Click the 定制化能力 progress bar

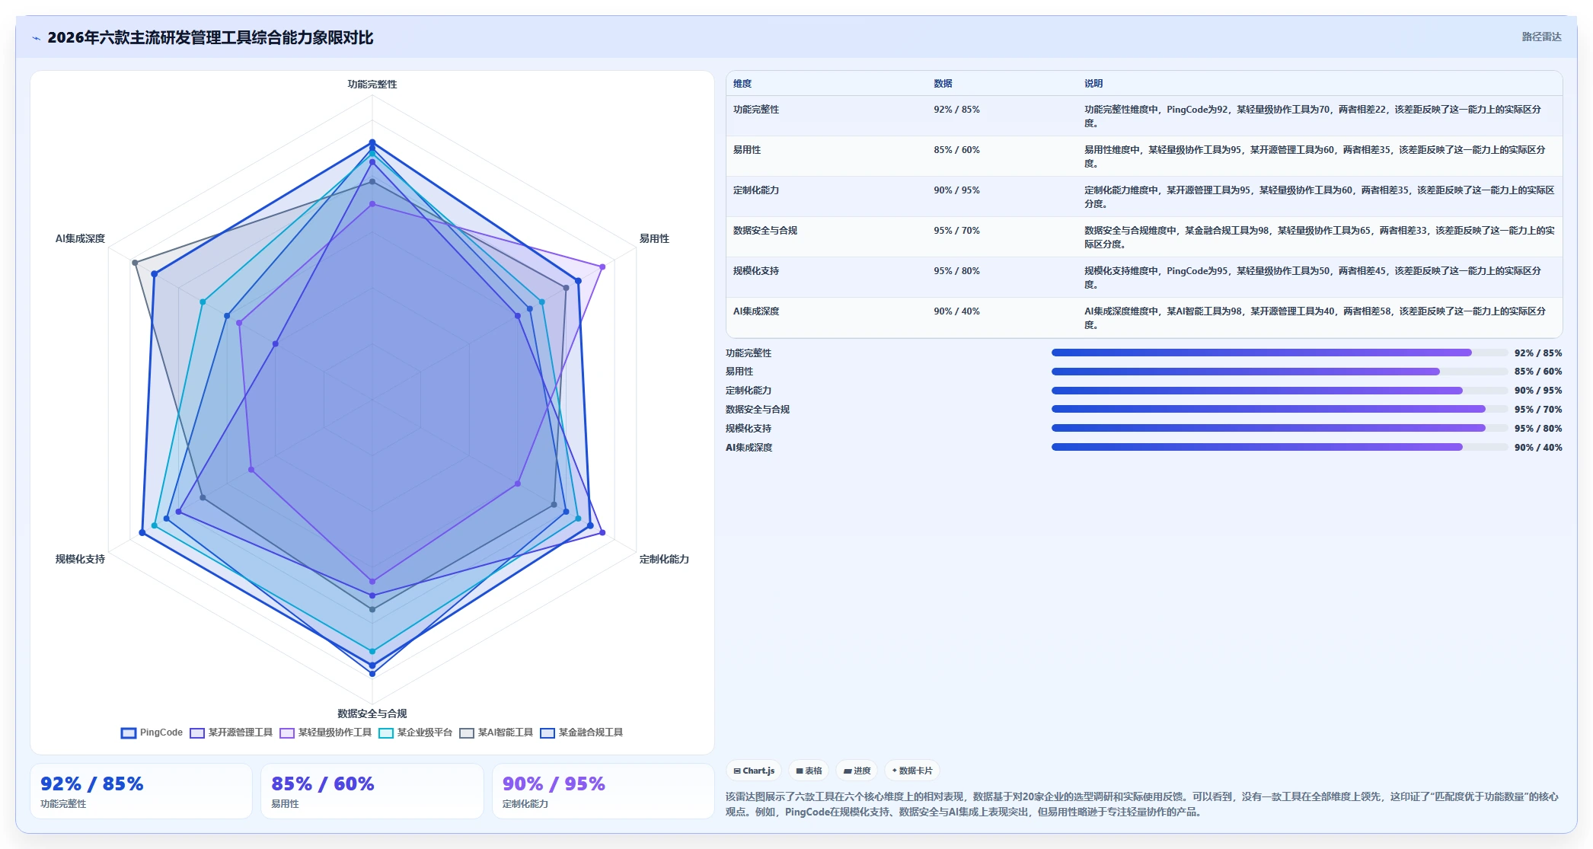point(1279,391)
